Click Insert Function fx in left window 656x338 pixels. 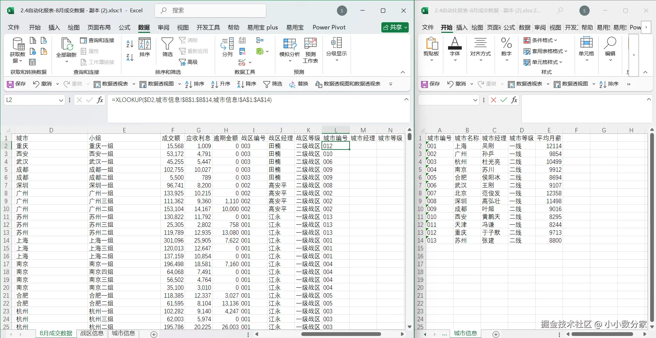pos(100,100)
